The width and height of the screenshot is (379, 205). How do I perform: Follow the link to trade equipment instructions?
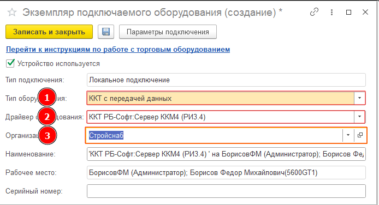click(118, 50)
